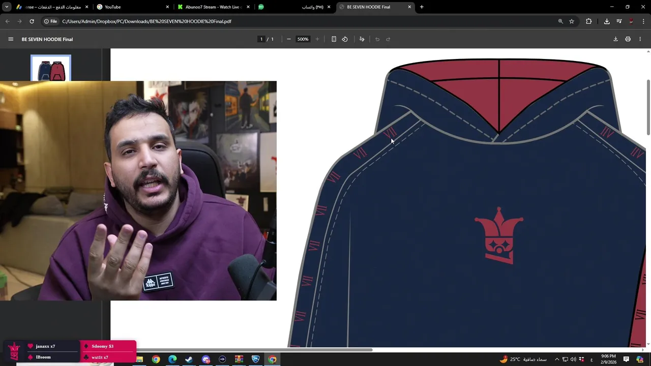Open clock showing 9:06 PM

tap(608, 359)
